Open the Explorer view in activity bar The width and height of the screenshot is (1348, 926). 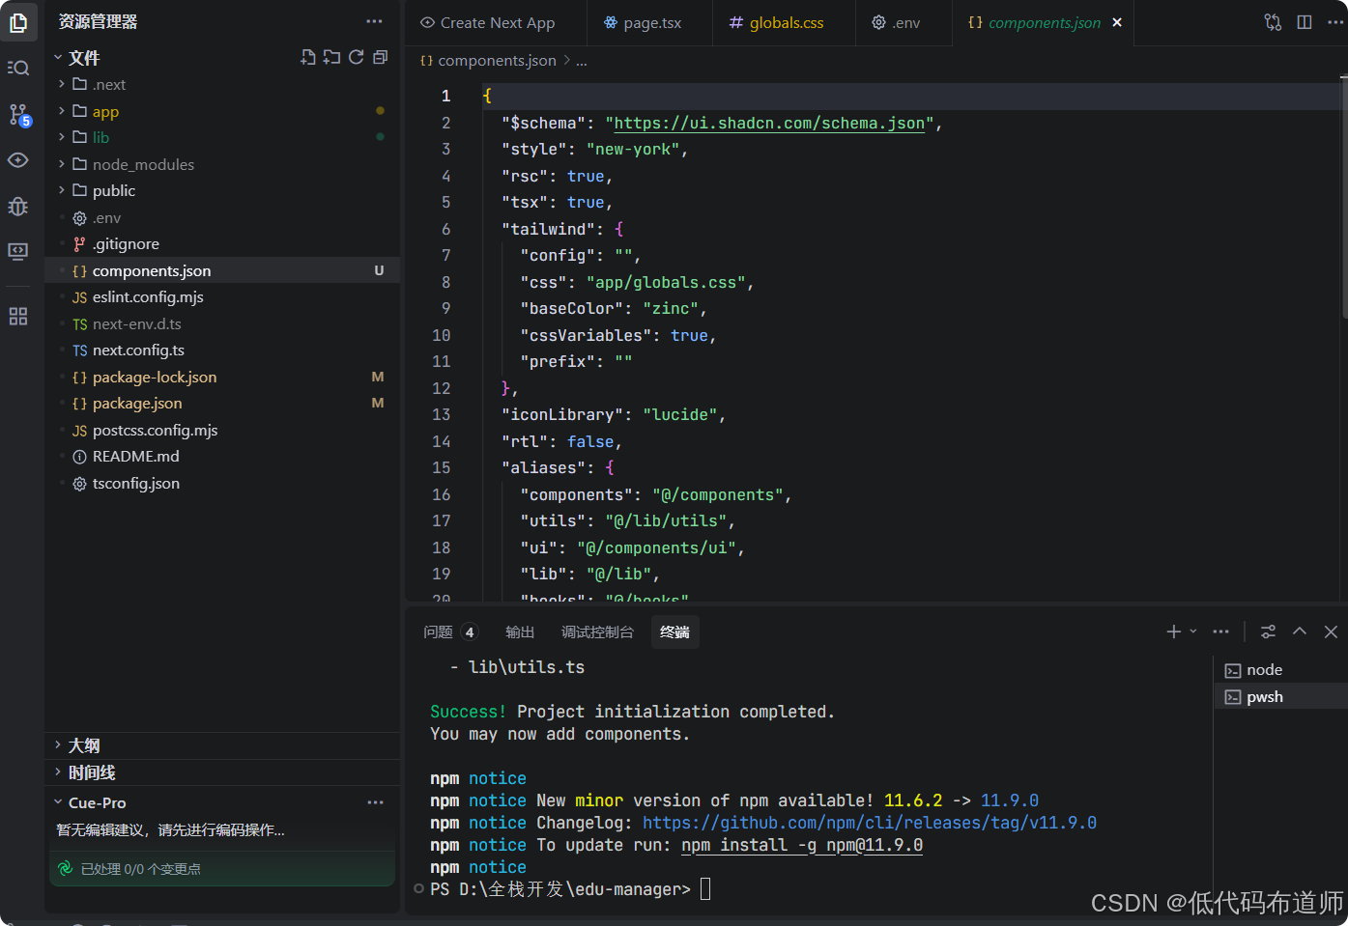tap(18, 22)
